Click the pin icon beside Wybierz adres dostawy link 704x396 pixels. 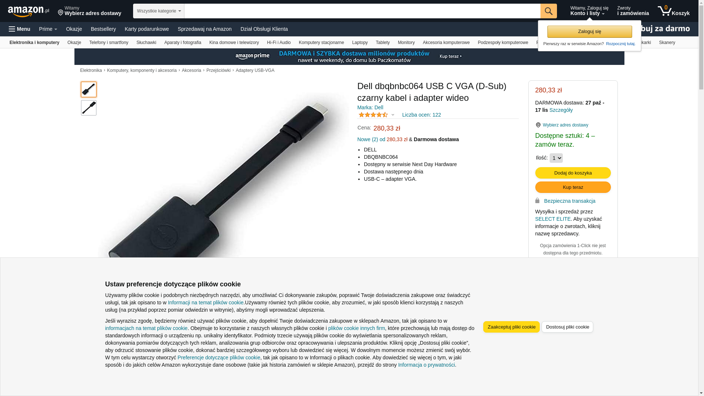pos(538,125)
